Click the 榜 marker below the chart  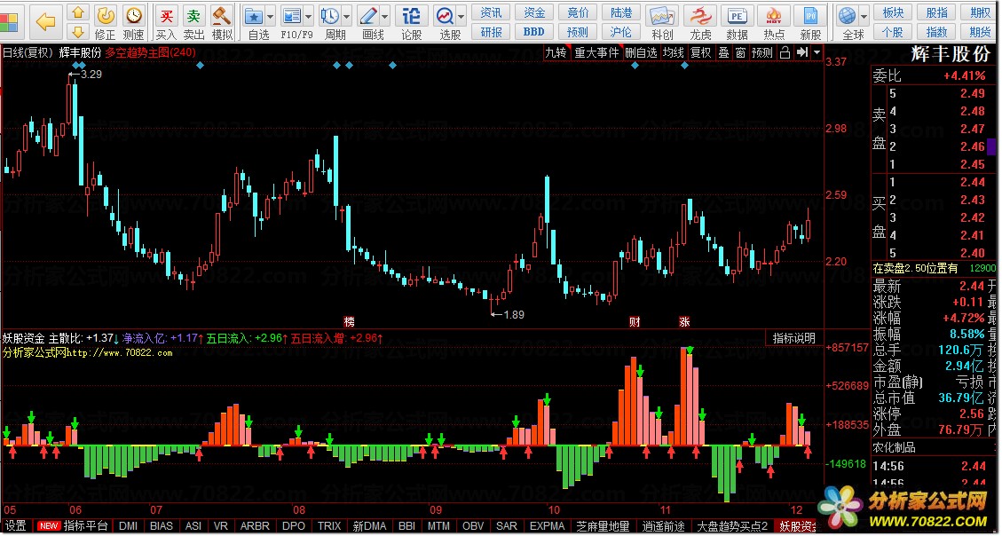[x=349, y=321]
